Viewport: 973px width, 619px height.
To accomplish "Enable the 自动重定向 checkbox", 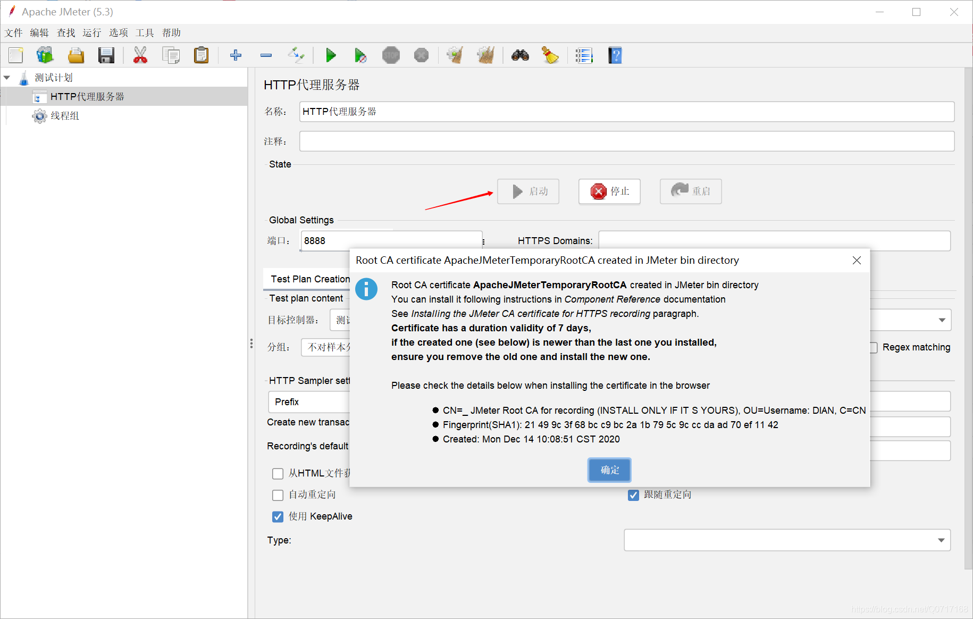I will pos(278,495).
